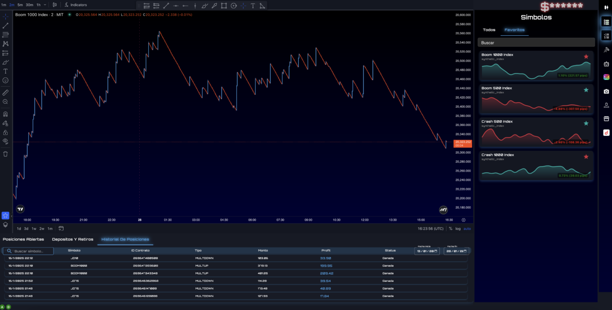Switch to the Todos tab in Símbolos
Viewport: 612px width, 310px height.
tap(489, 30)
